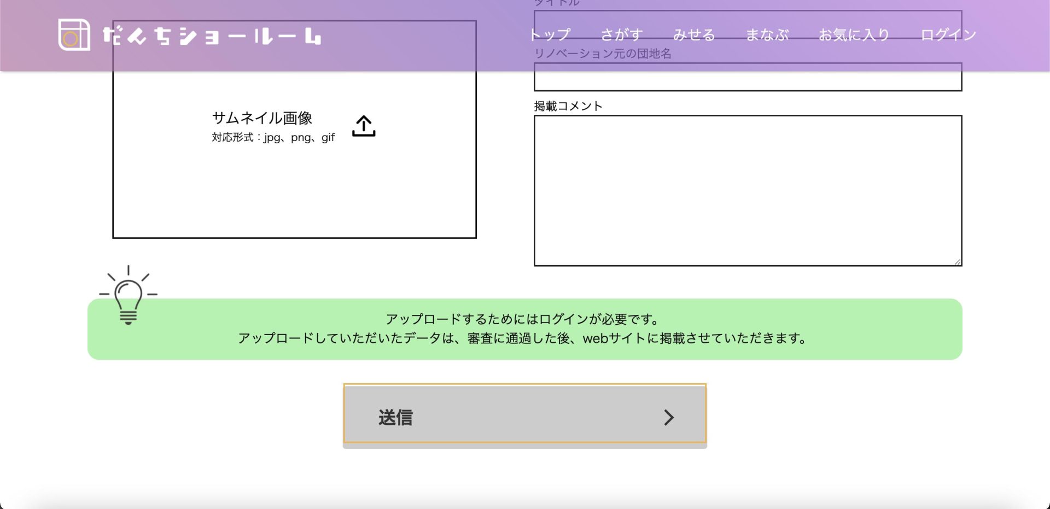Open the トップ menu item
Image resolution: width=1050 pixels, height=509 pixels.
coord(550,35)
